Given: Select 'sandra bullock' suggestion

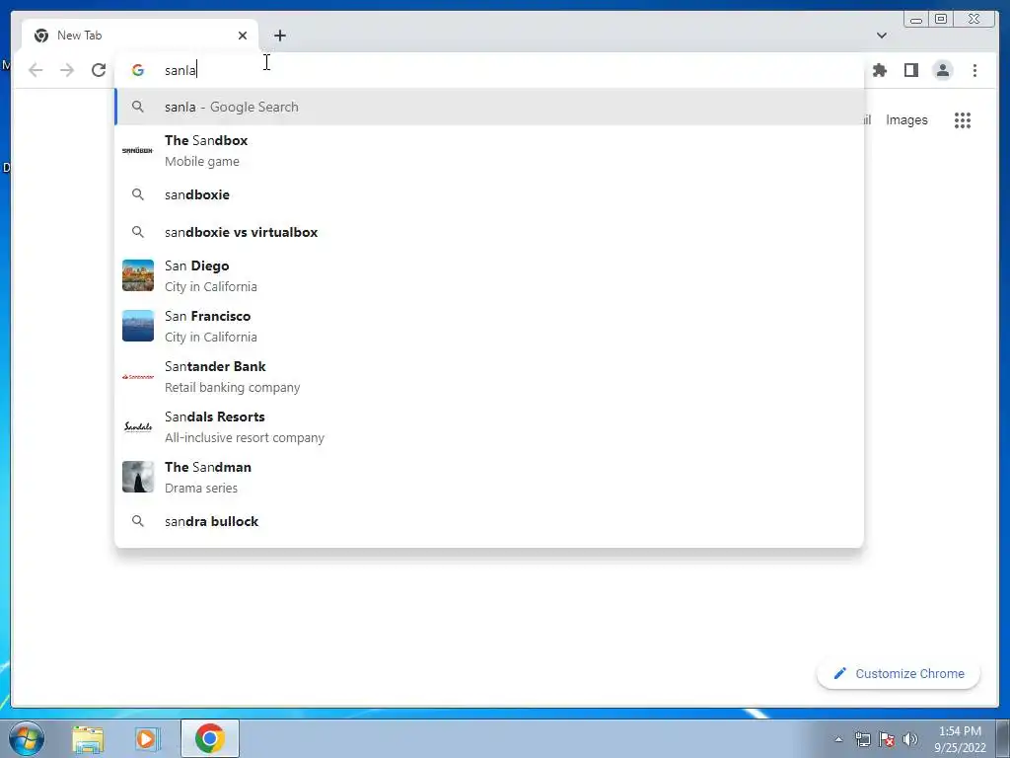Looking at the screenshot, I should coord(489,521).
